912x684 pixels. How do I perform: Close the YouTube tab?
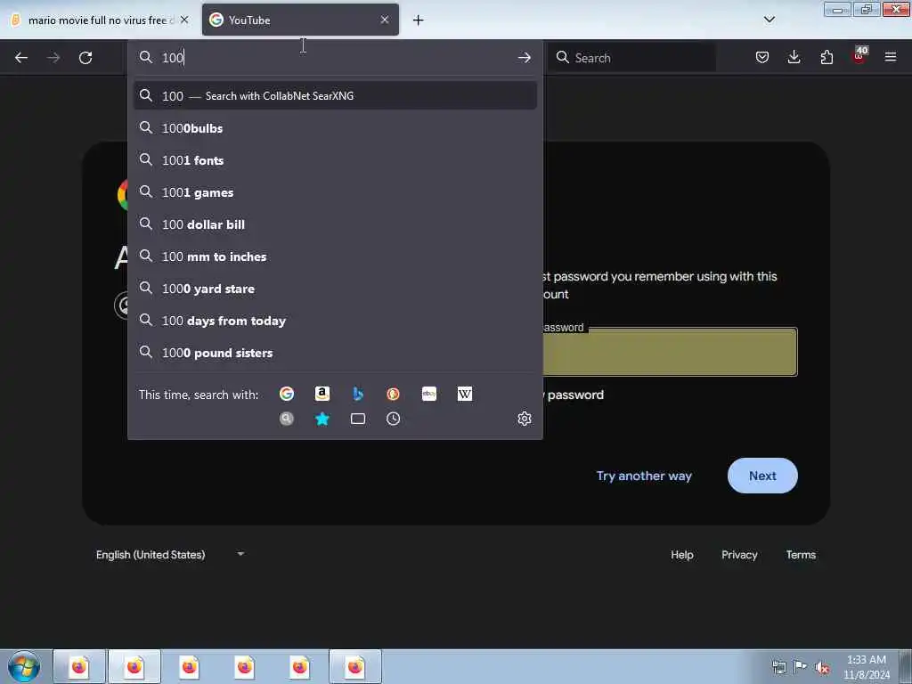(x=385, y=20)
